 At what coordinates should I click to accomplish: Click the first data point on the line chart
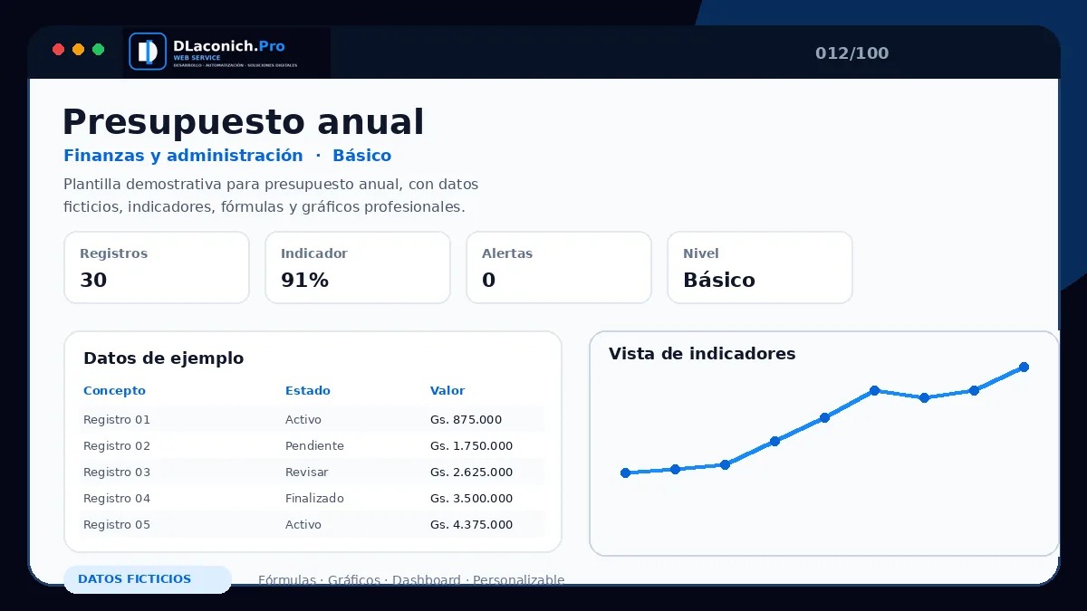coord(625,473)
